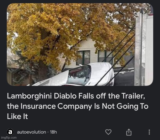Like the article with the heart icon

pyautogui.click(x=108, y=132)
